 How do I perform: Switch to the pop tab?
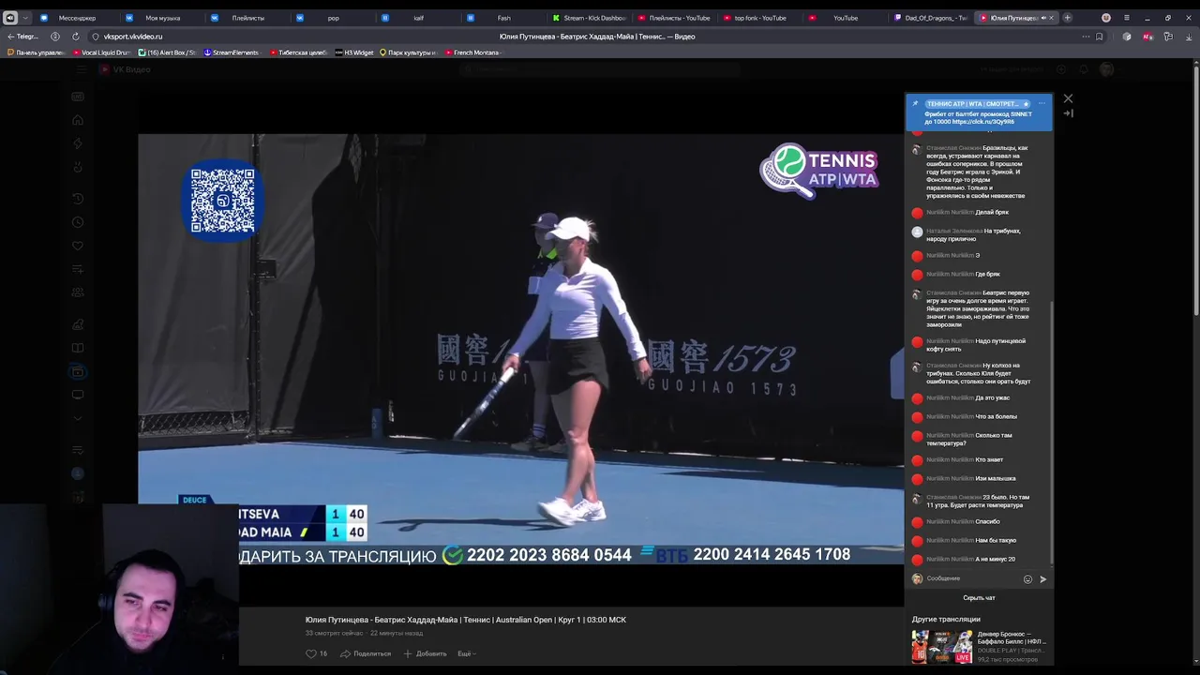[x=334, y=18]
